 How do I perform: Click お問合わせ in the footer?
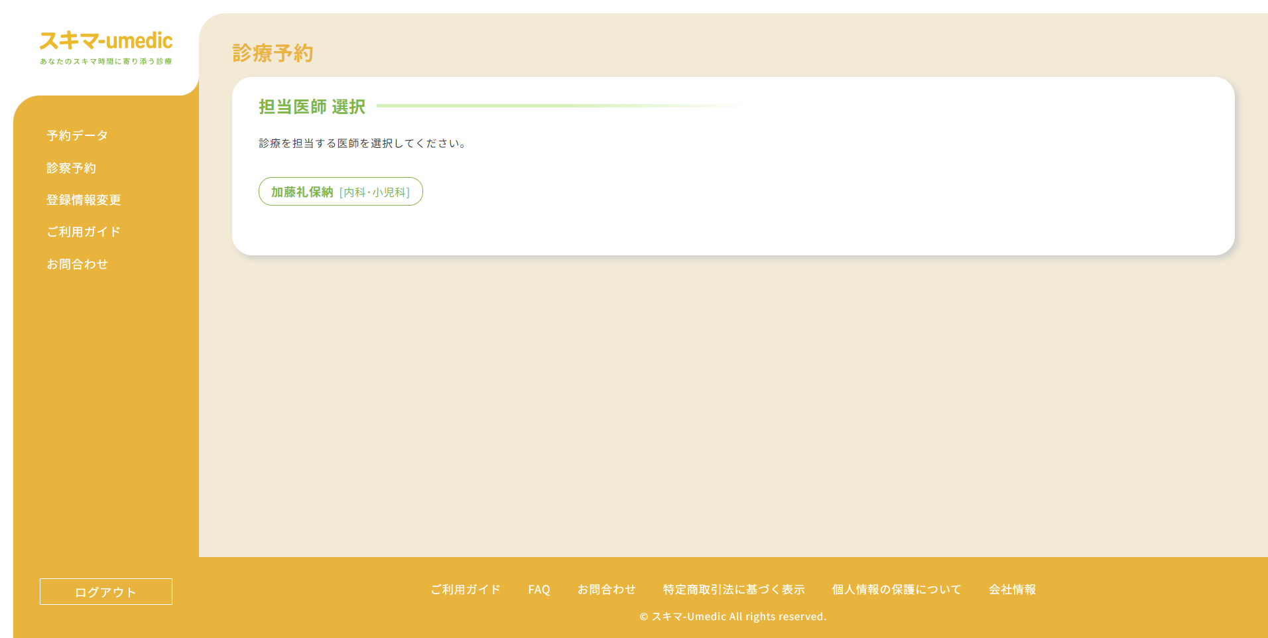click(607, 589)
